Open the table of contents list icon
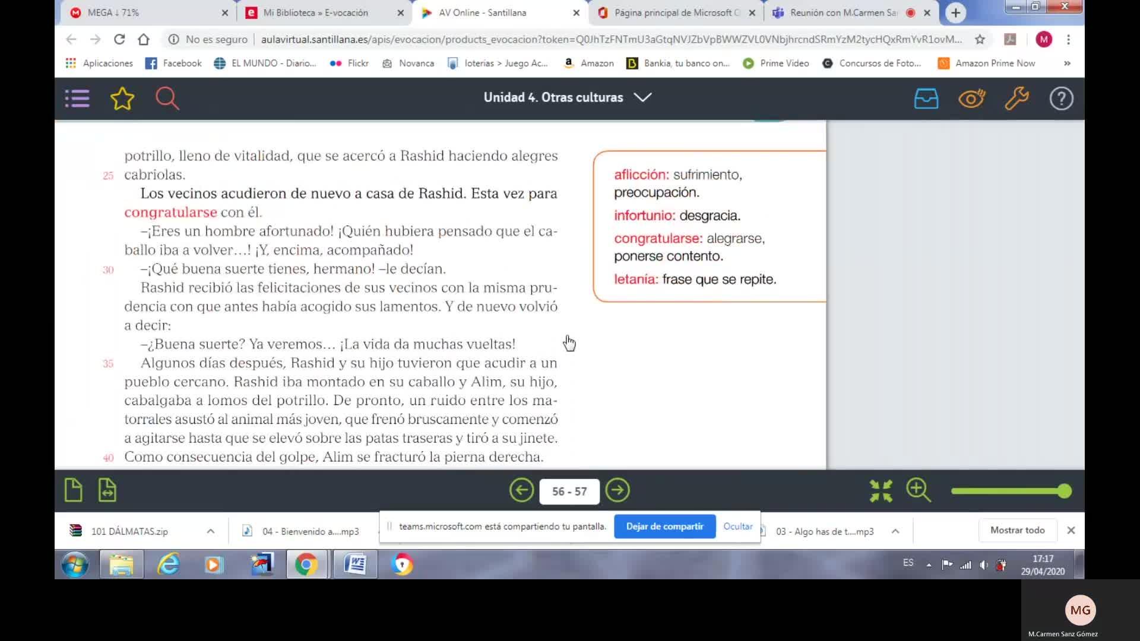This screenshot has height=641, width=1140. point(77,99)
